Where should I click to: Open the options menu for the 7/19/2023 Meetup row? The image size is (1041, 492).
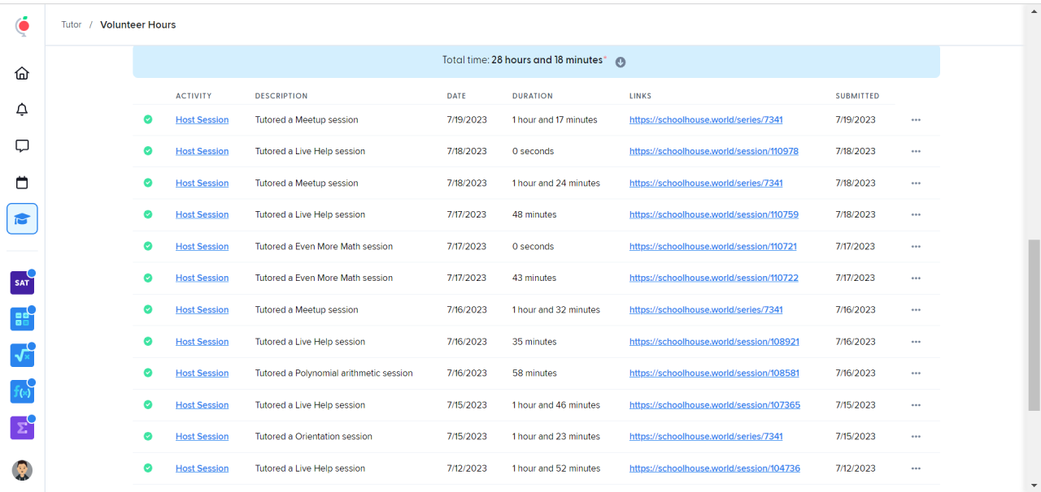[x=916, y=120]
